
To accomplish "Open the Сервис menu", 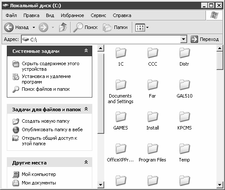I will [98, 15].
